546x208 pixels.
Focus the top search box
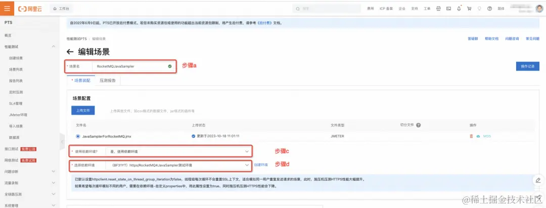pos(326,9)
